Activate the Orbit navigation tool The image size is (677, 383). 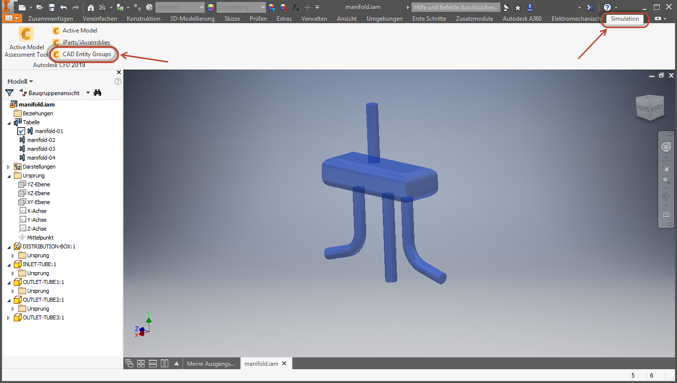point(666,197)
